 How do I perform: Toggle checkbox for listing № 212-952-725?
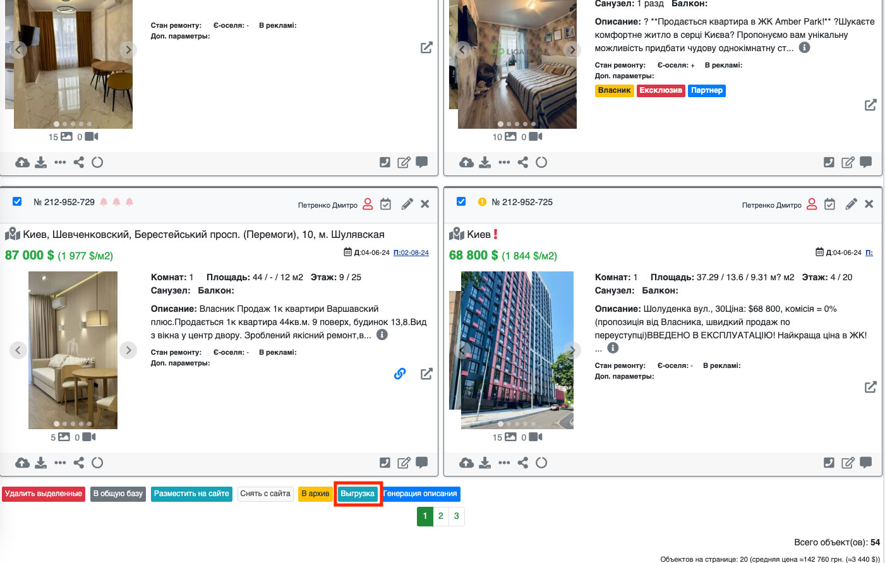[461, 201]
